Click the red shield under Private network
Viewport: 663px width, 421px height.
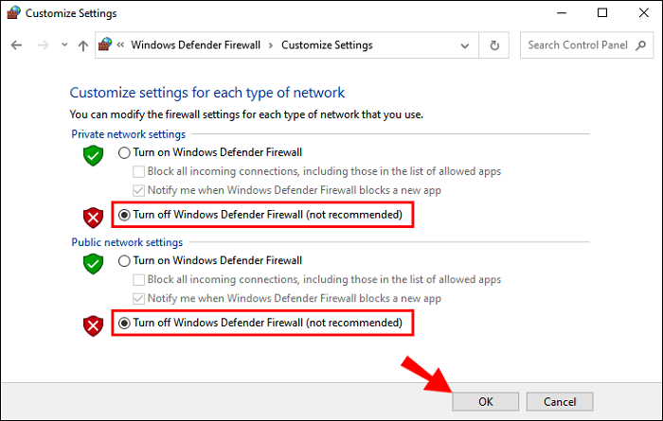pyautogui.click(x=92, y=217)
